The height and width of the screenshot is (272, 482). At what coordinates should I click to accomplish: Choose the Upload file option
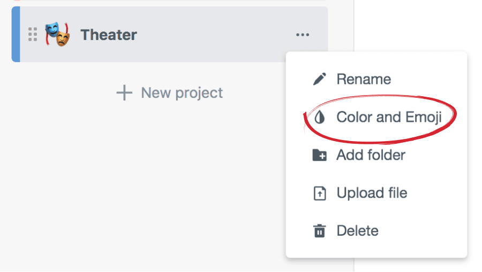click(x=372, y=193)
